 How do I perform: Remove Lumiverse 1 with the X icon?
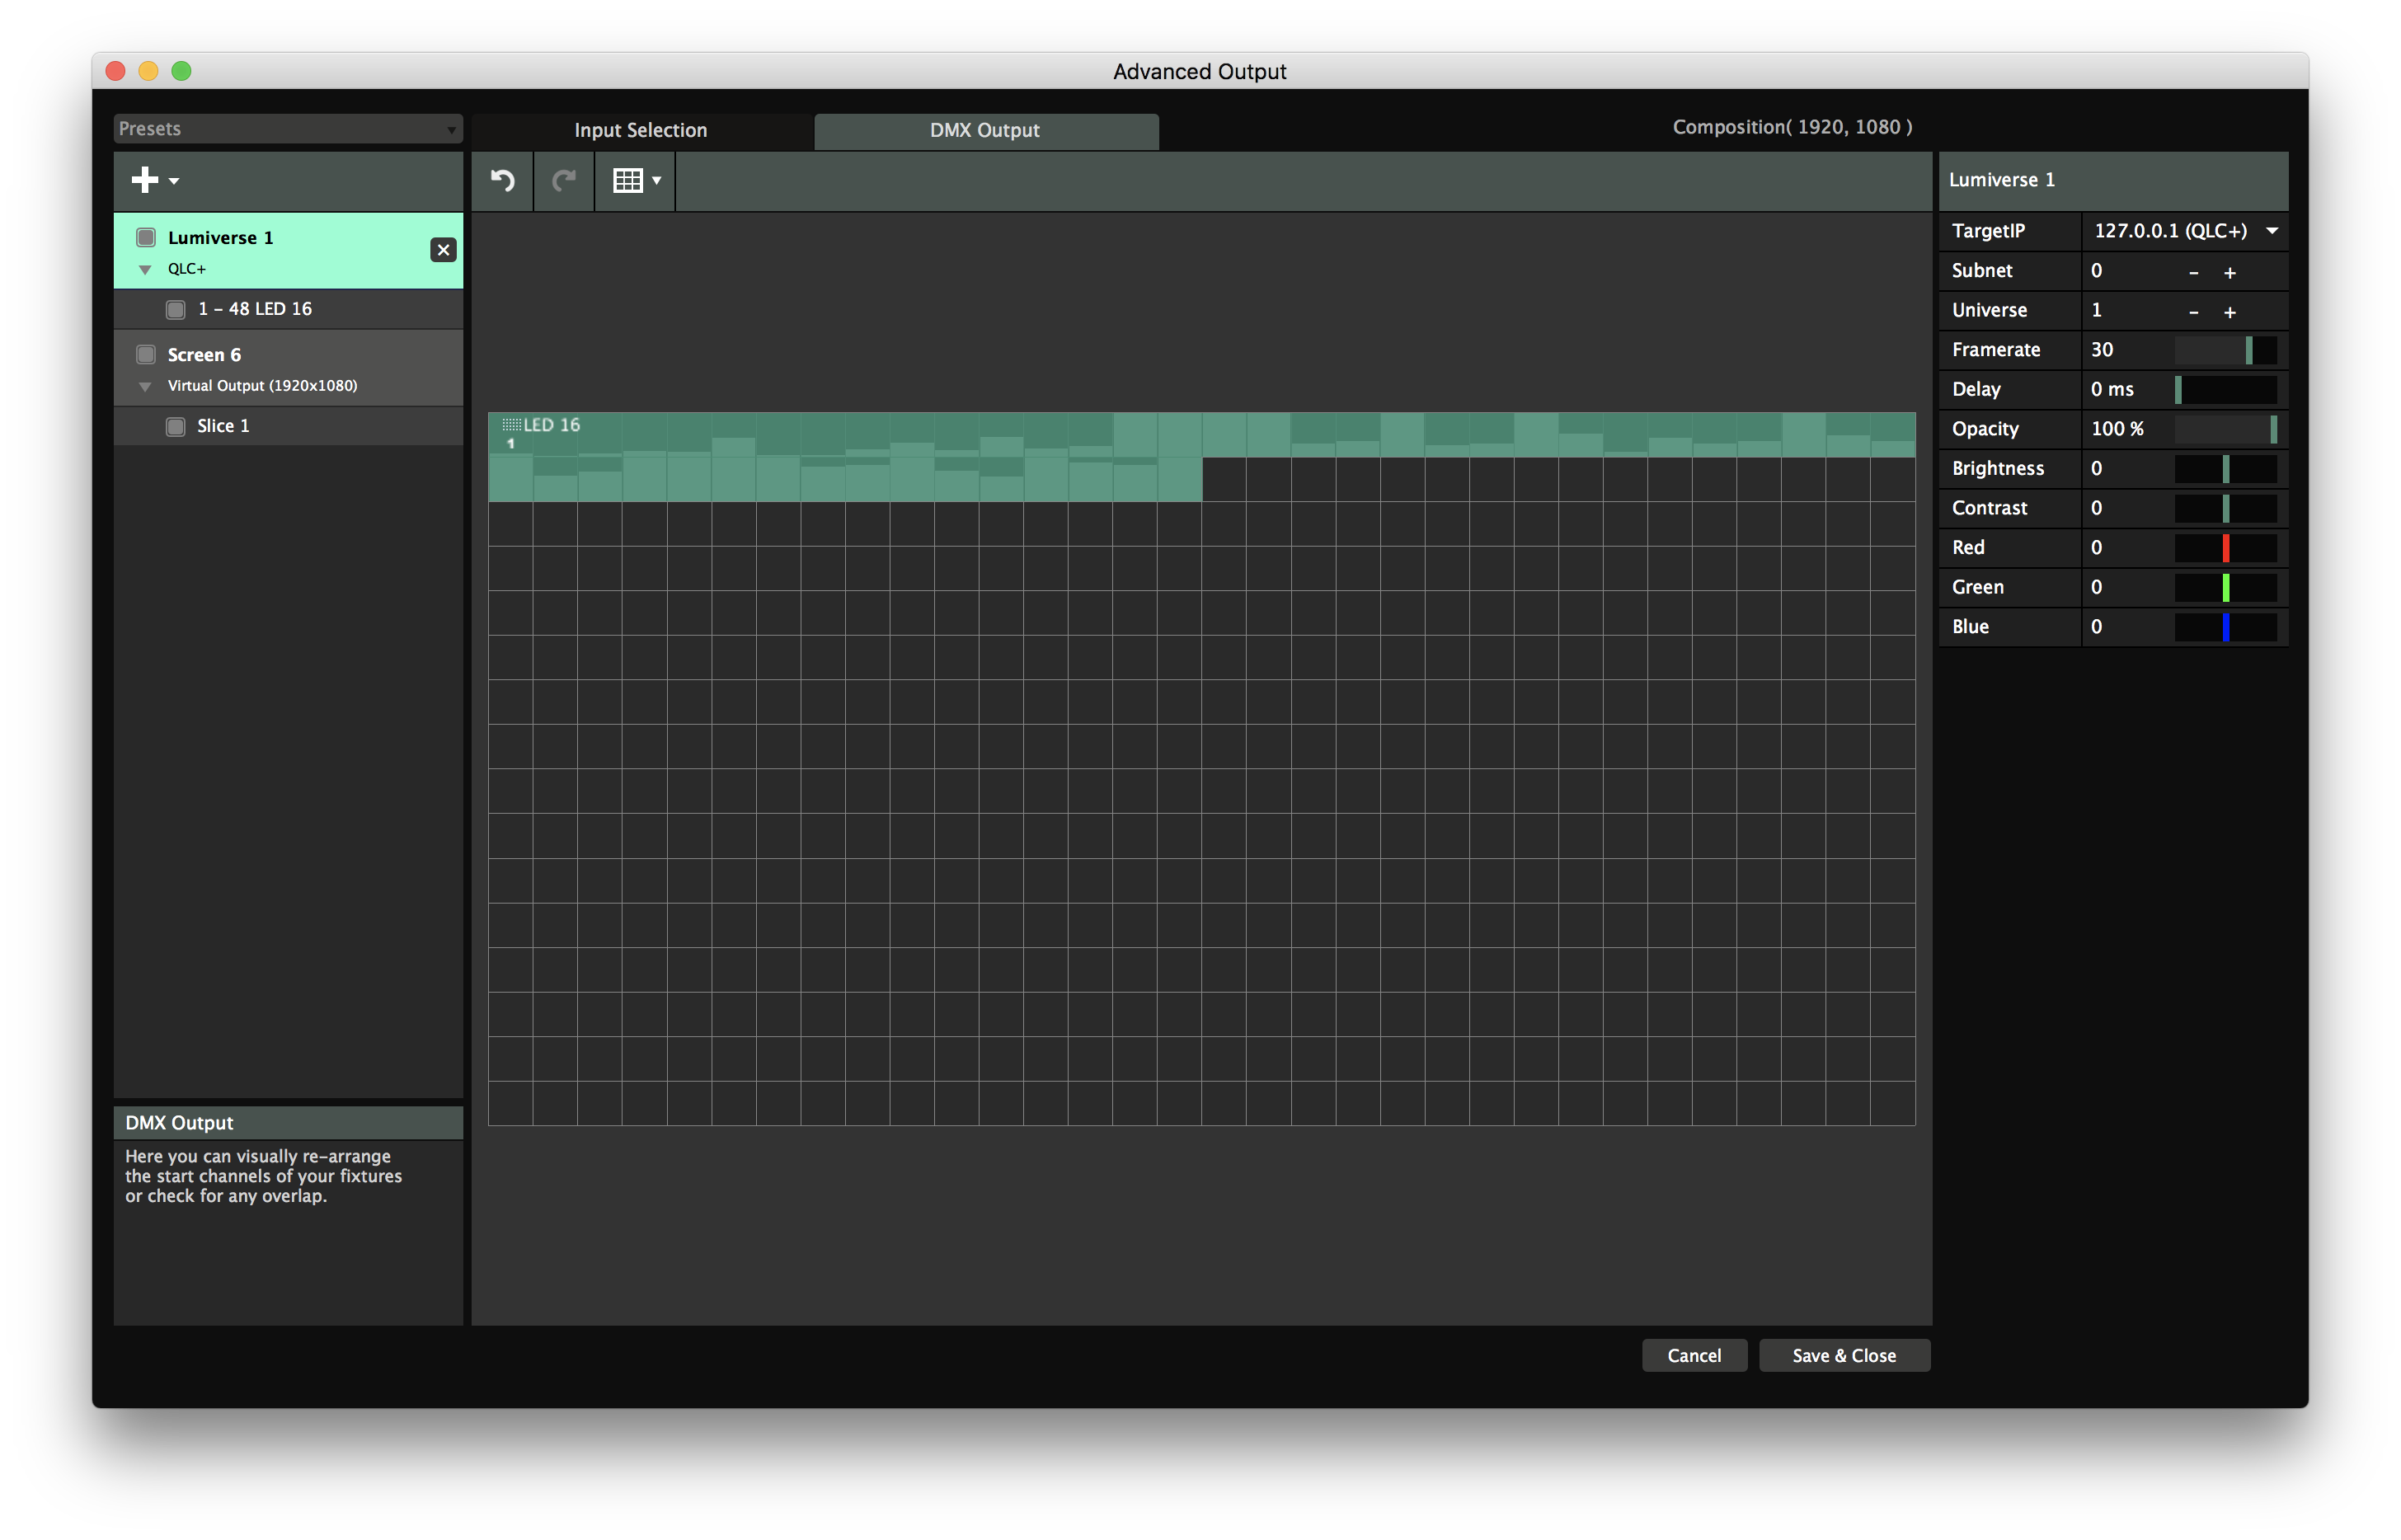coord(443,250)
